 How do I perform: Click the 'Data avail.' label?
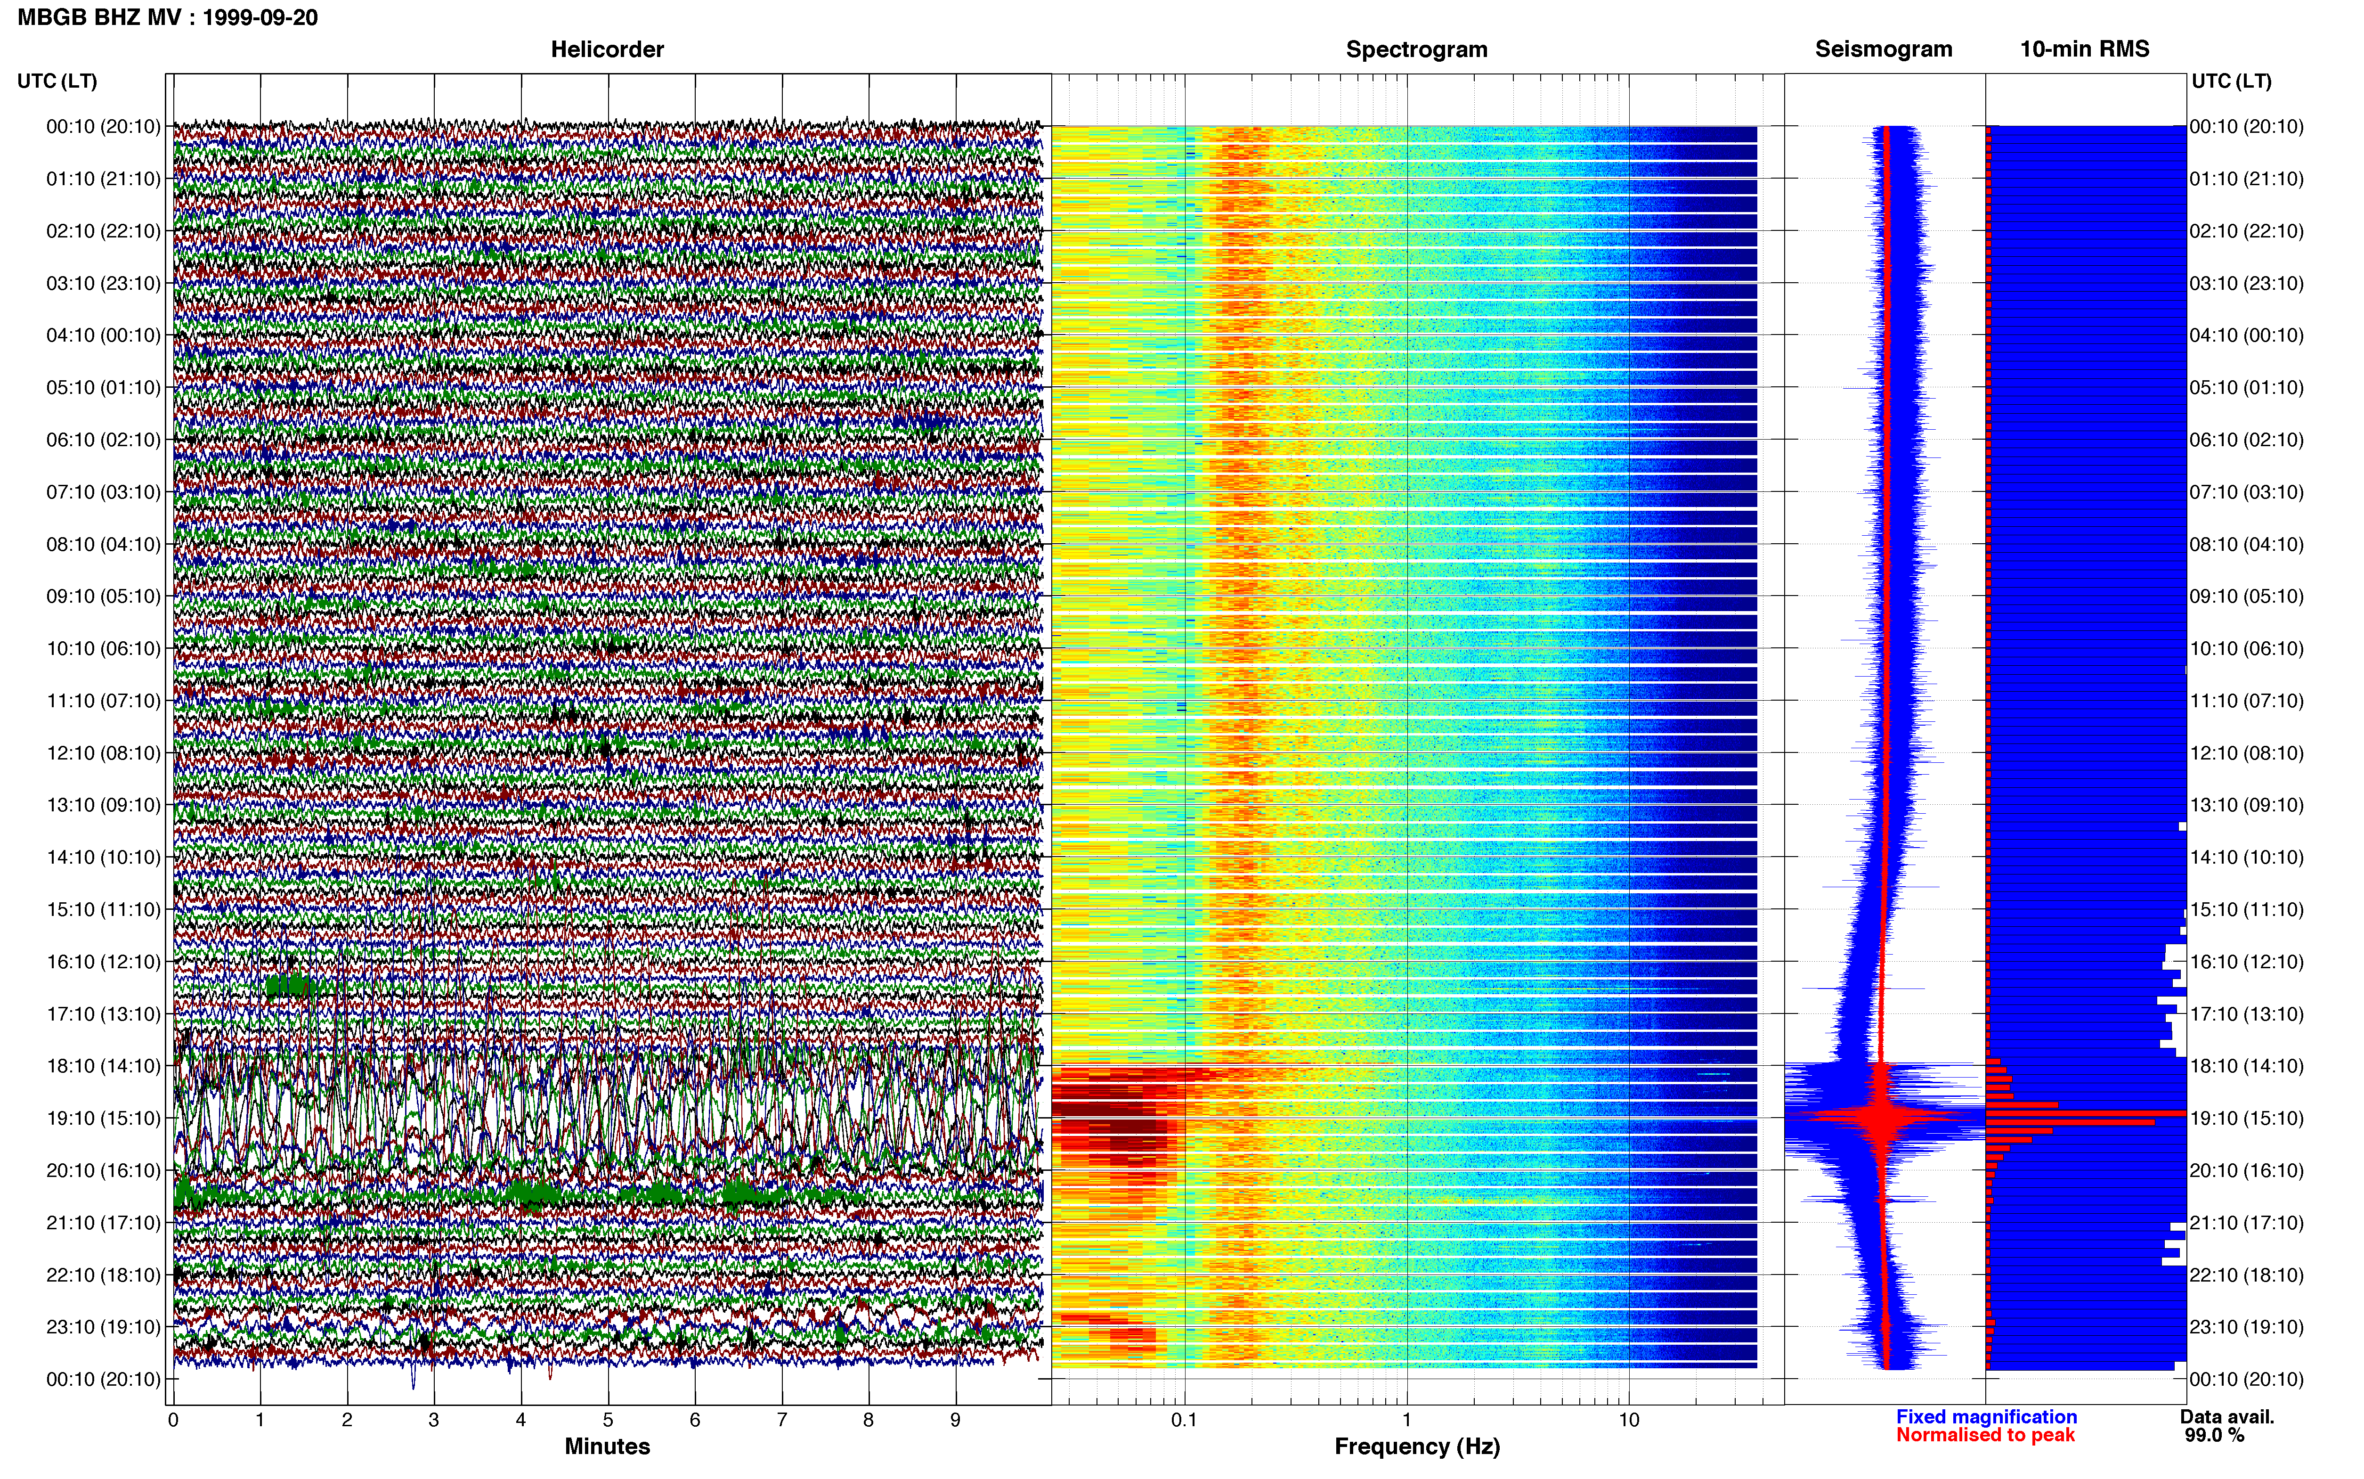click(x=2227, y=1416)
